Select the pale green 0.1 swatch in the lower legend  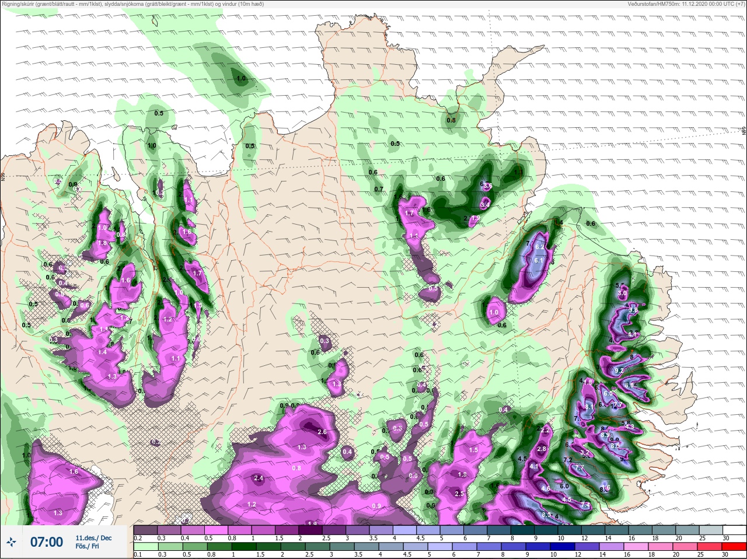coord(145,547)
